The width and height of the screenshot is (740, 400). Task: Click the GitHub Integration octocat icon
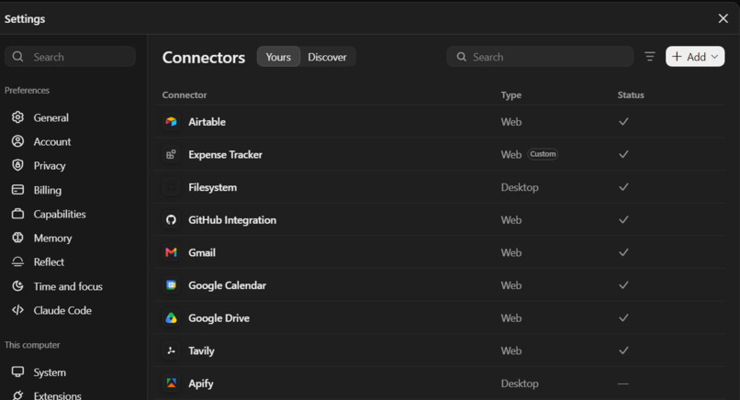point(171,220)
